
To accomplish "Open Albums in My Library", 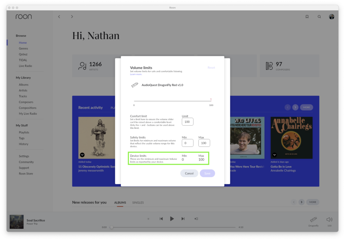I will point(24,85).
